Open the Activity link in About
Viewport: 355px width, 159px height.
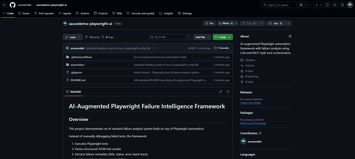[x=247, y=66]
